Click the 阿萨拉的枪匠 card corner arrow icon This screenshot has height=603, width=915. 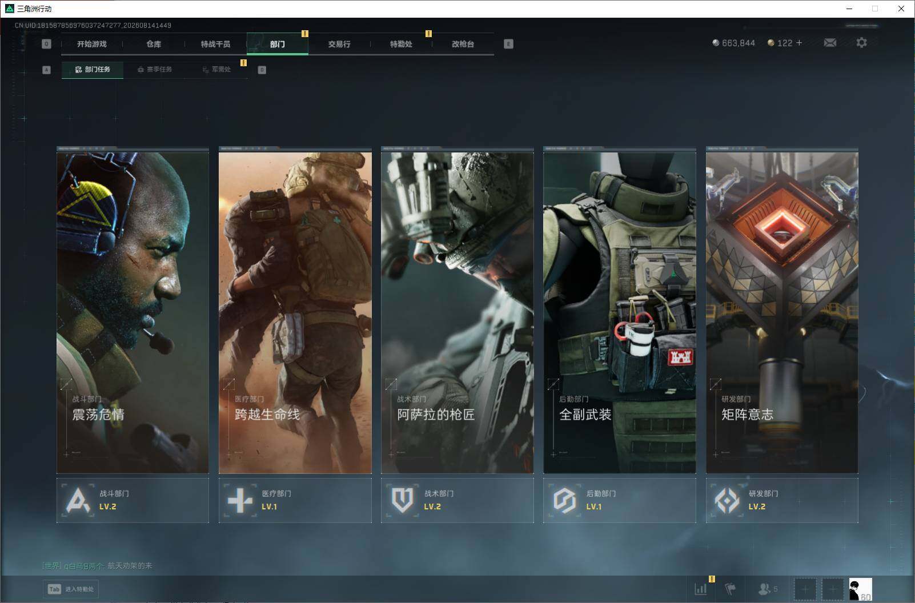tap(391, 384)
